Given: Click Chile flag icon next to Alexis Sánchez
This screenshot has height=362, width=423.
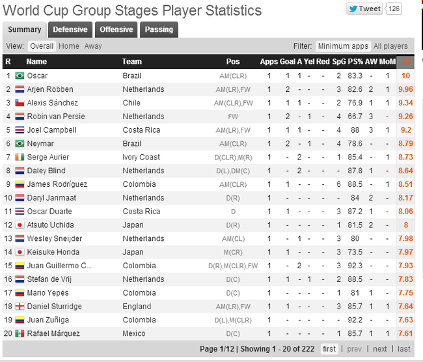Looking at the screenshot, I should pyautogui.click(x=20, y=103).
